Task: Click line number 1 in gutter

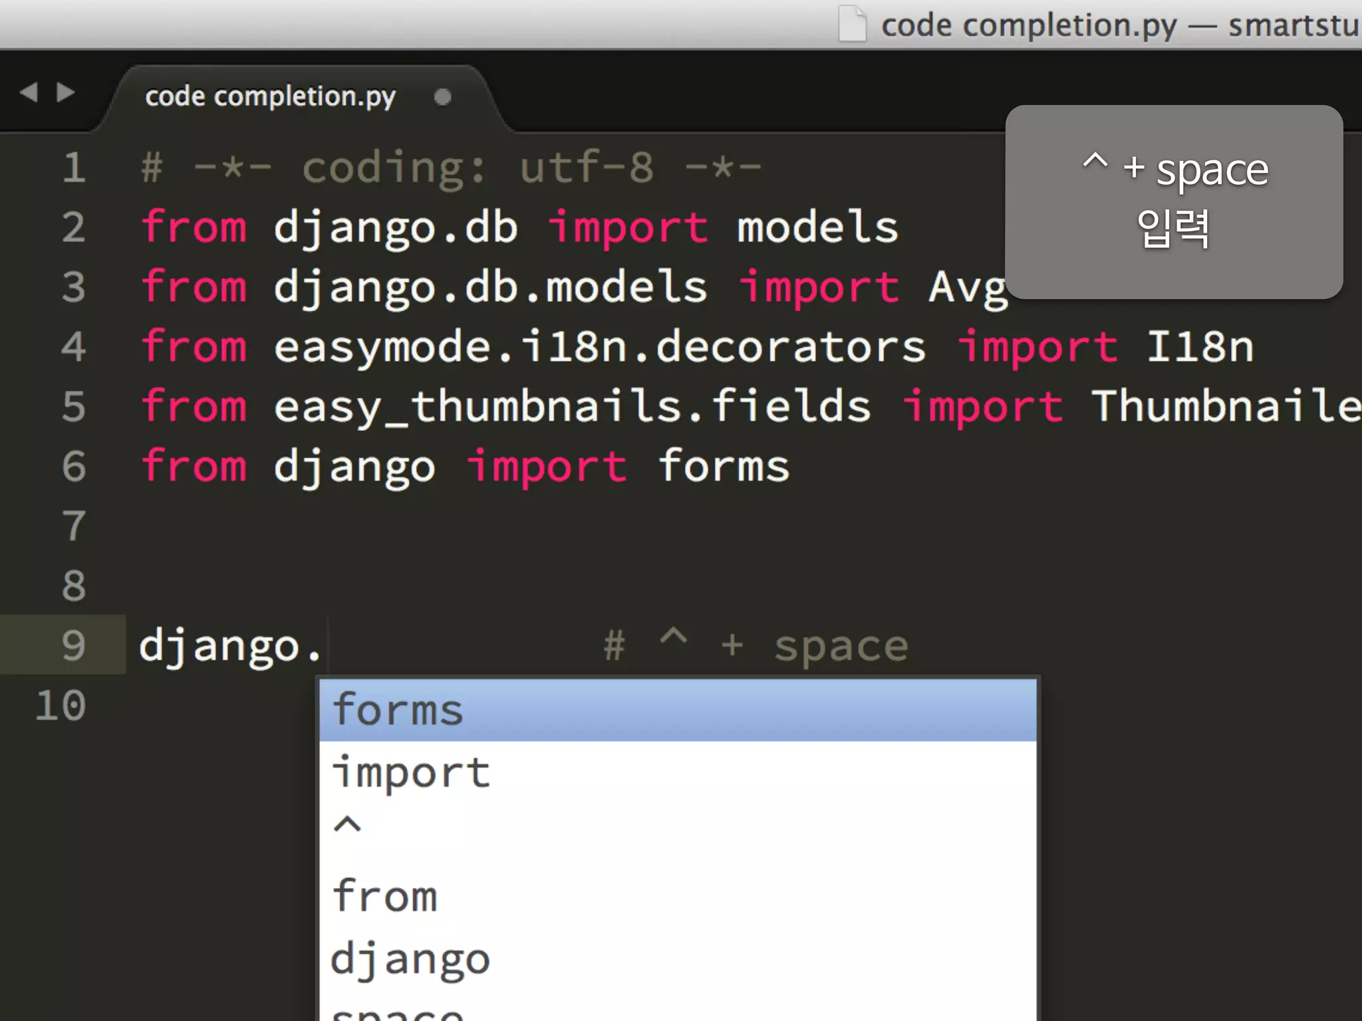Action: pyautogui.click(x=74, y=168)
